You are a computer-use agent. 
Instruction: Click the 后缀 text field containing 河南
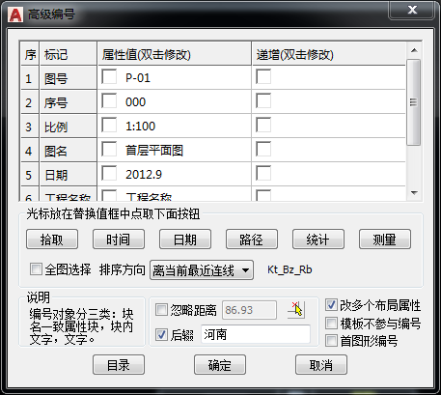point(256,334)
